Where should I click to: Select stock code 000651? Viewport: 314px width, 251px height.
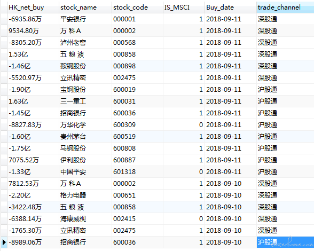coord(124,195)
